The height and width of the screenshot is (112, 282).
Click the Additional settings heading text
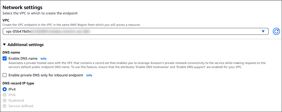click(25, 45)
